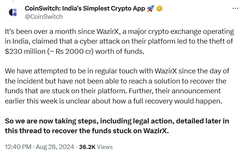
Task: Click the "Views" label
Action: click(x=105, y=147)
